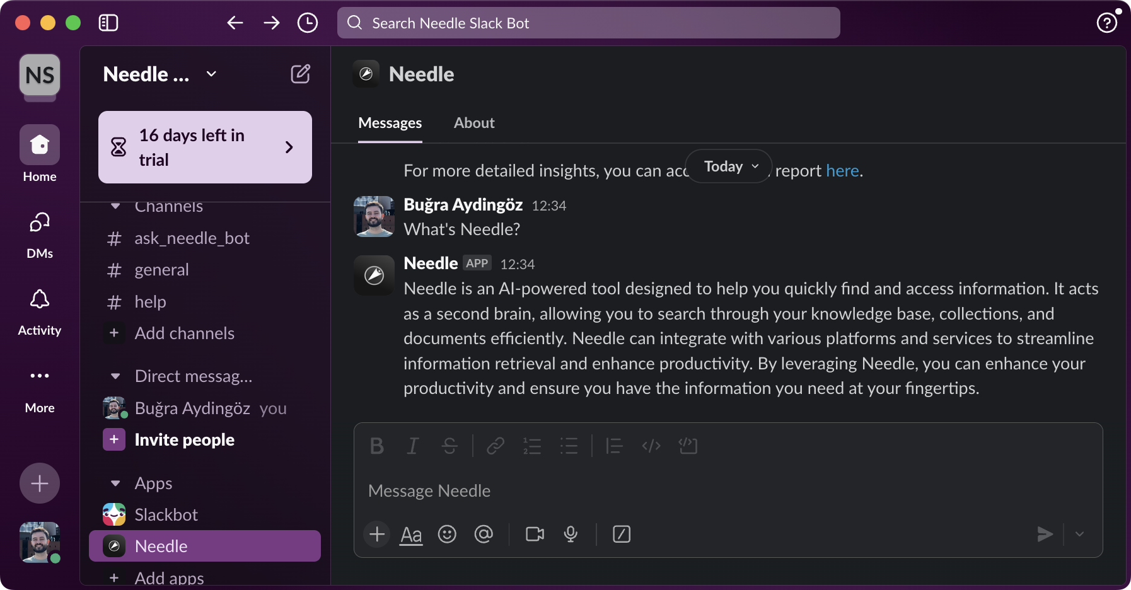Click the 12:34 timestamp on Buğra's message

click(549, 206)
